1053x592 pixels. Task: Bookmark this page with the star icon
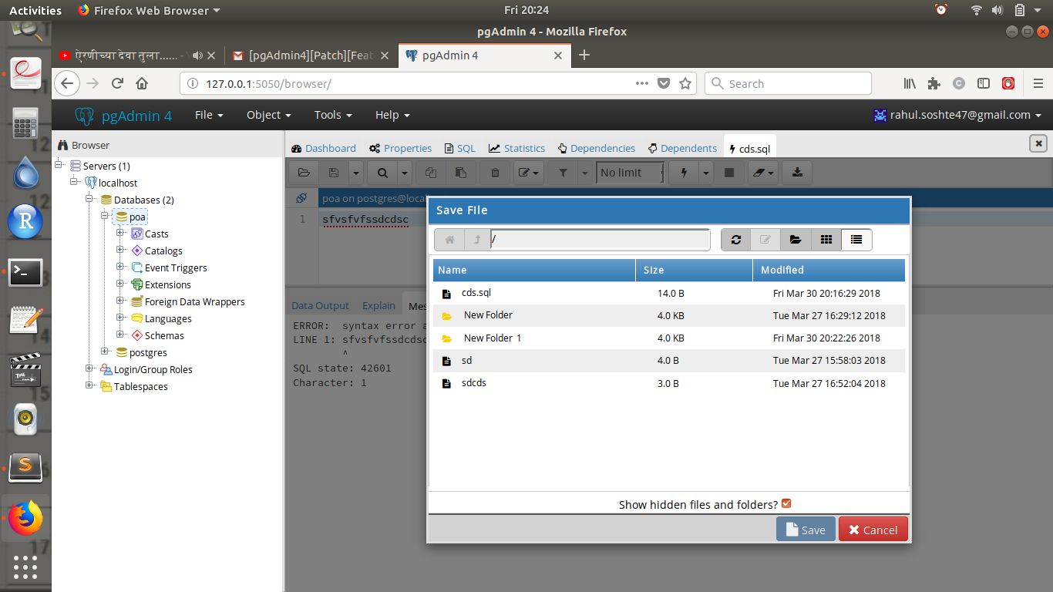[685, 83]
